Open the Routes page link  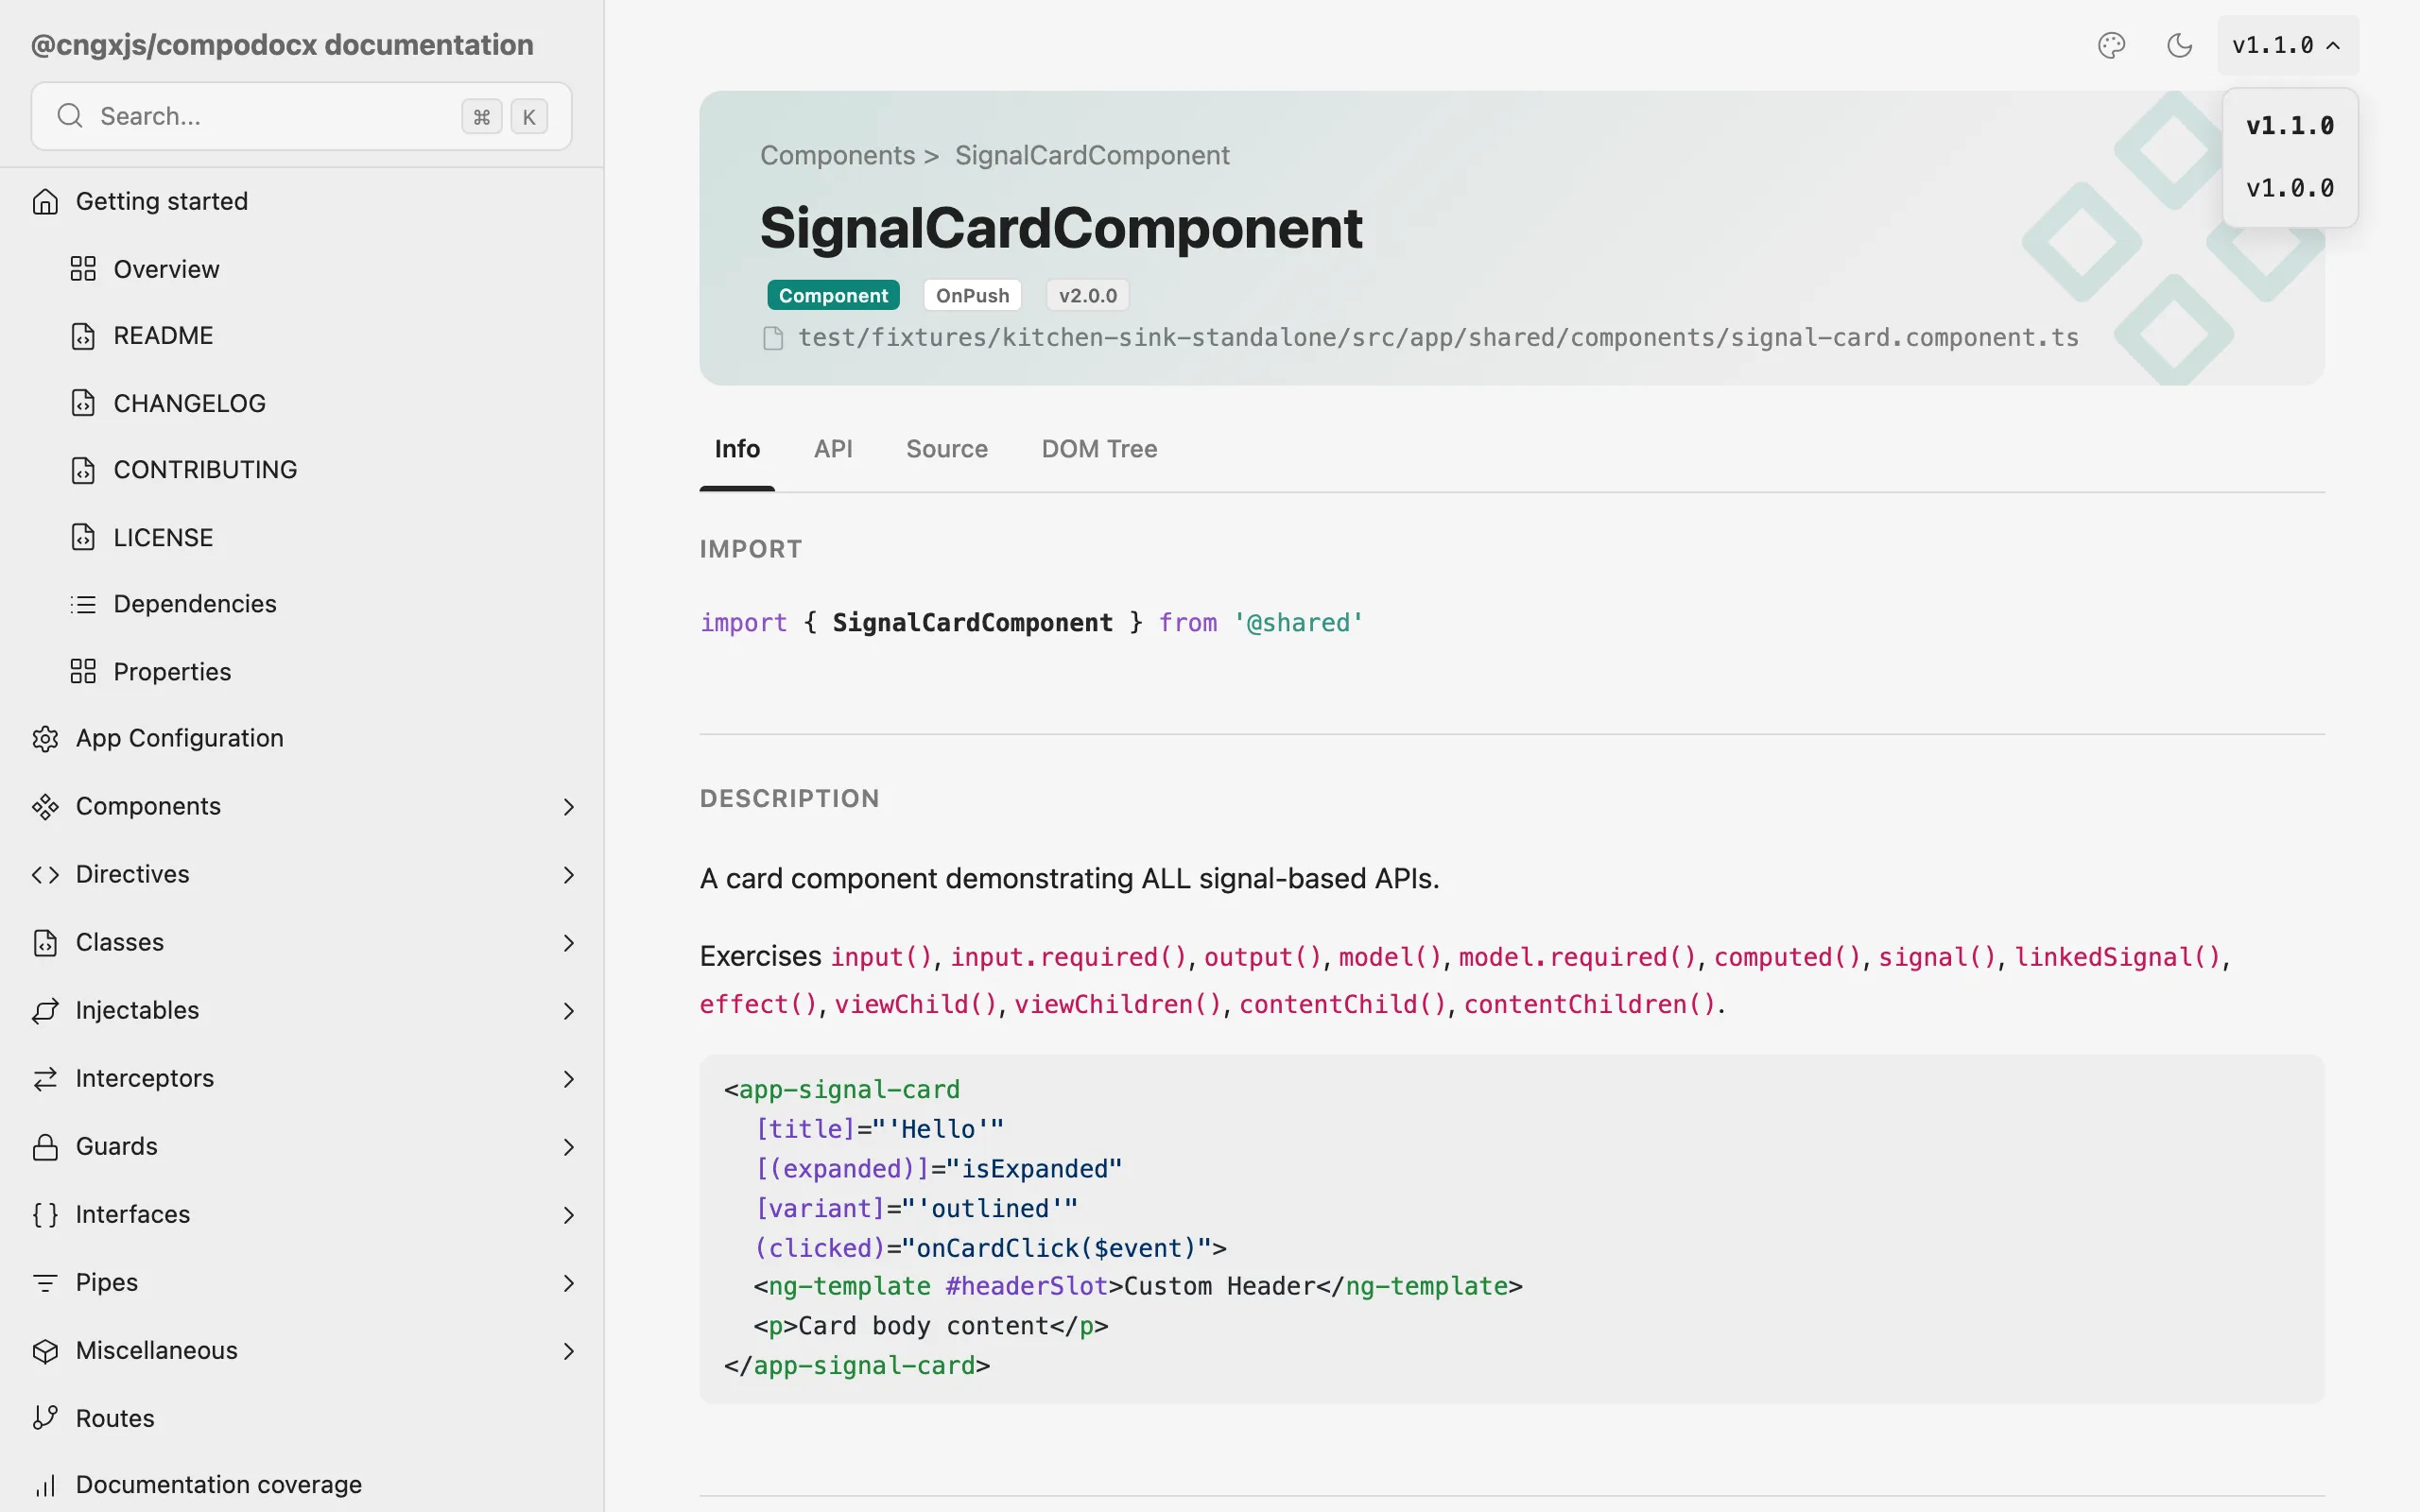click(x=115, y=1418)
